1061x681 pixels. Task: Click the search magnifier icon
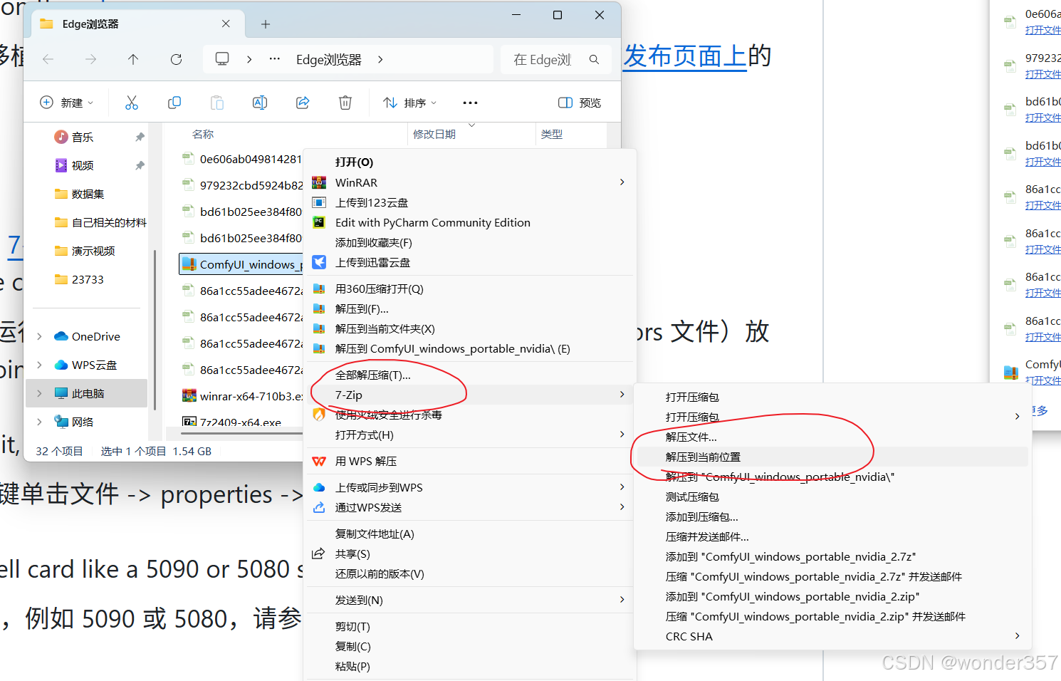coord(594,60)
